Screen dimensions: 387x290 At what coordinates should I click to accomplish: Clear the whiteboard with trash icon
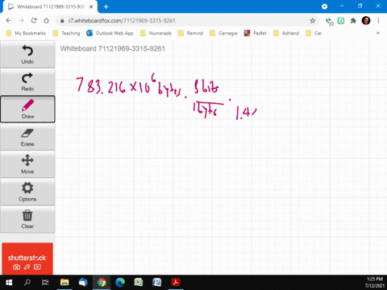27,219
